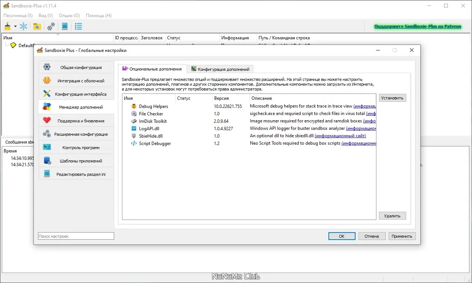
Task: Click the Применить button
Action: (x=402, y=236)
